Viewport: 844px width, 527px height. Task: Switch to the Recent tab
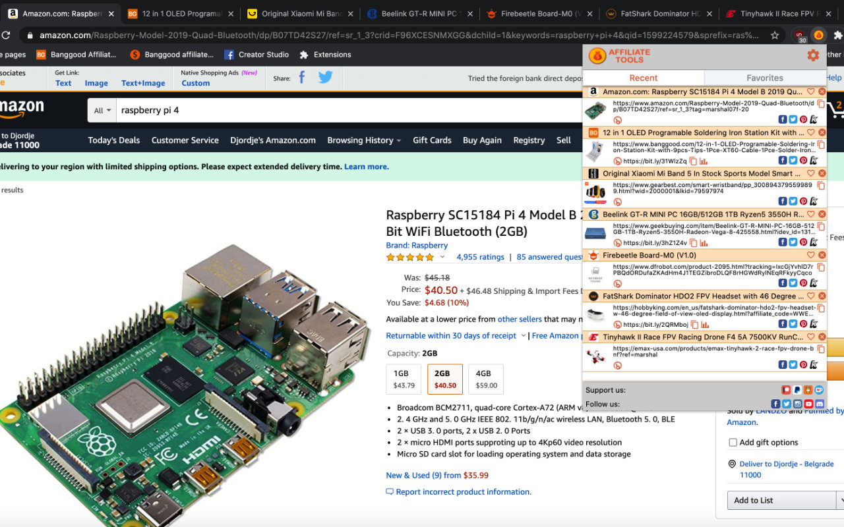pos(644,78)
